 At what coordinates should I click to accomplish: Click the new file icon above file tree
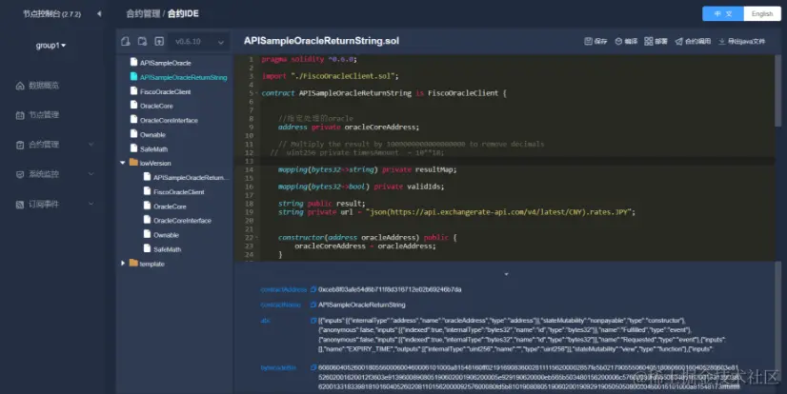[126, 41]
